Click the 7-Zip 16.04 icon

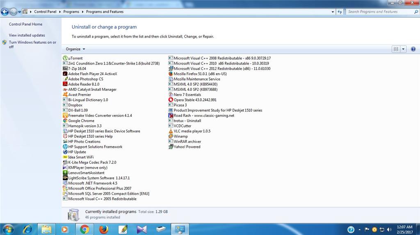click(x=65, y=68)
